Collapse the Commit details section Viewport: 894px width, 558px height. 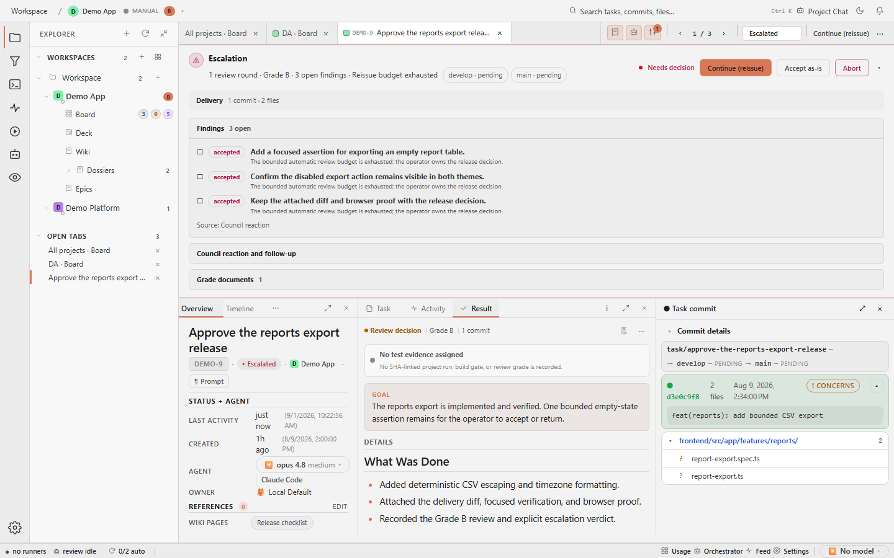670,331
